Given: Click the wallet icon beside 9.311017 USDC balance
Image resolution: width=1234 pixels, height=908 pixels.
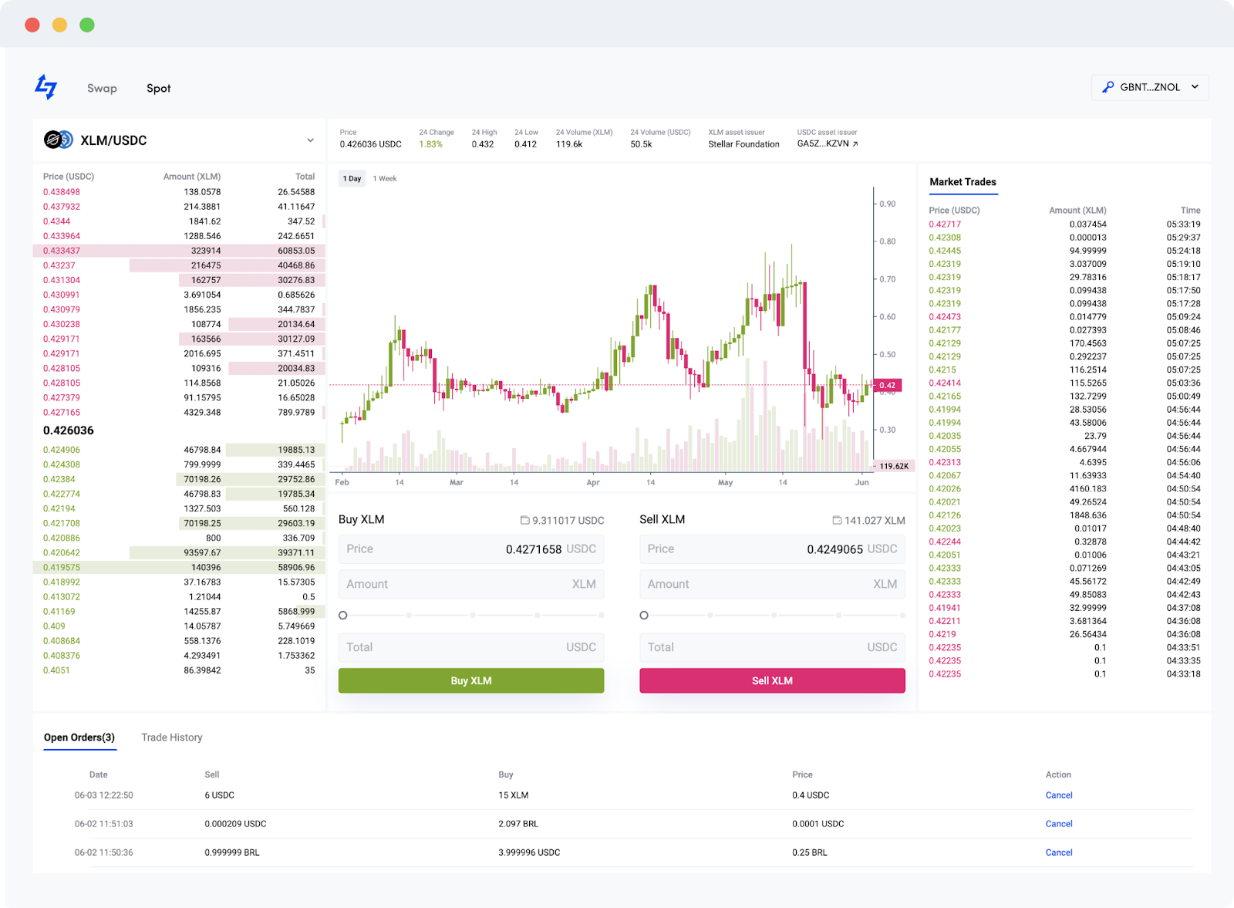Looking at the screenshot, I should [525, 520].
